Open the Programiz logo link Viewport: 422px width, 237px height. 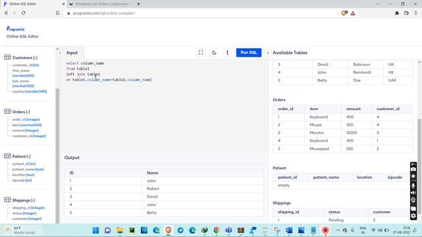pos(16,29)
